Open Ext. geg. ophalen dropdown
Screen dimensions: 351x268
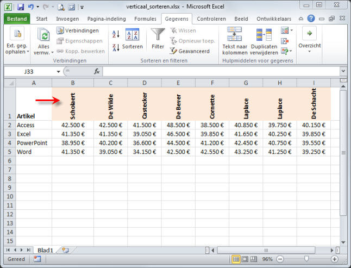click(17, 40)
